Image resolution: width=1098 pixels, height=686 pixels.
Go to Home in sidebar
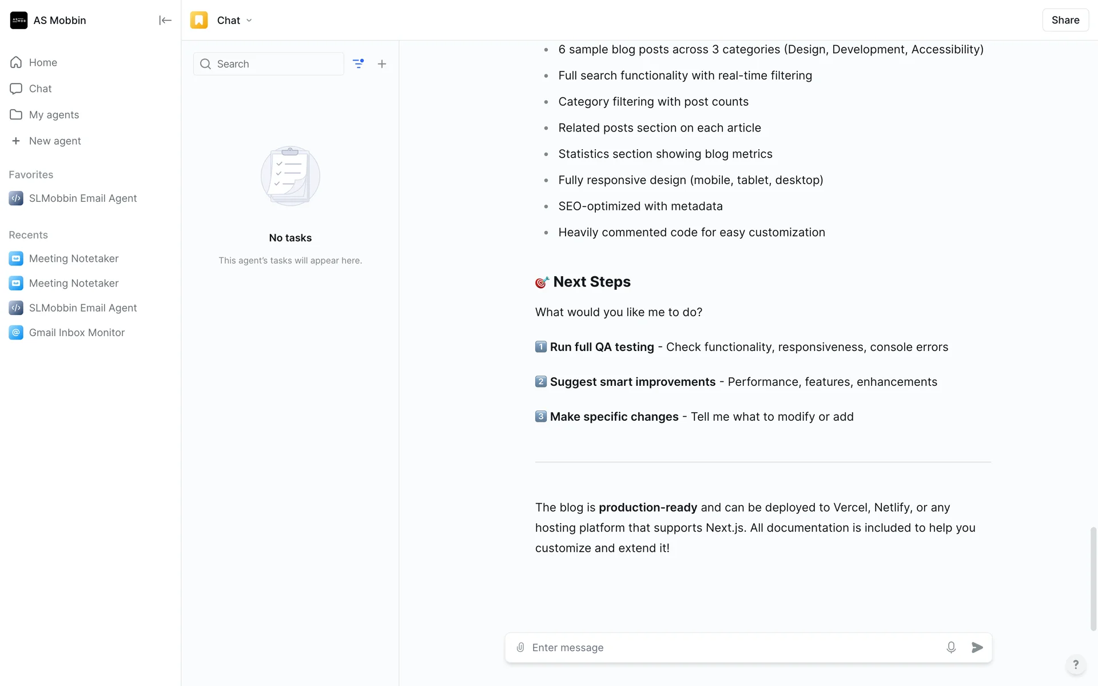[x=43, y=62]
